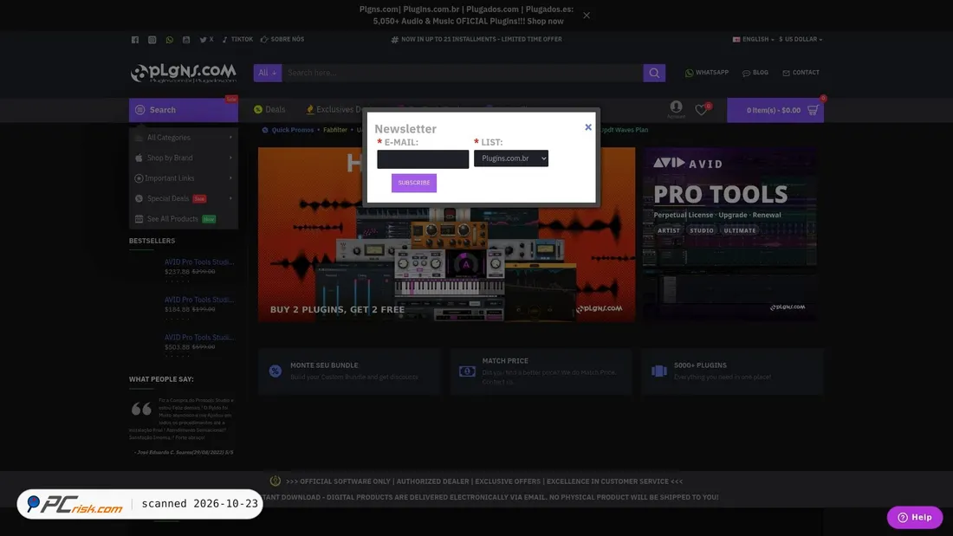Viewport: 953px width, 536px height.
Task: Click the newsletter E-MAIL input field
Action: coord(423,158)
